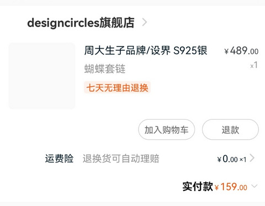
Task: Tap the 七天无理由退换 tag
Action: coord(117,87)
